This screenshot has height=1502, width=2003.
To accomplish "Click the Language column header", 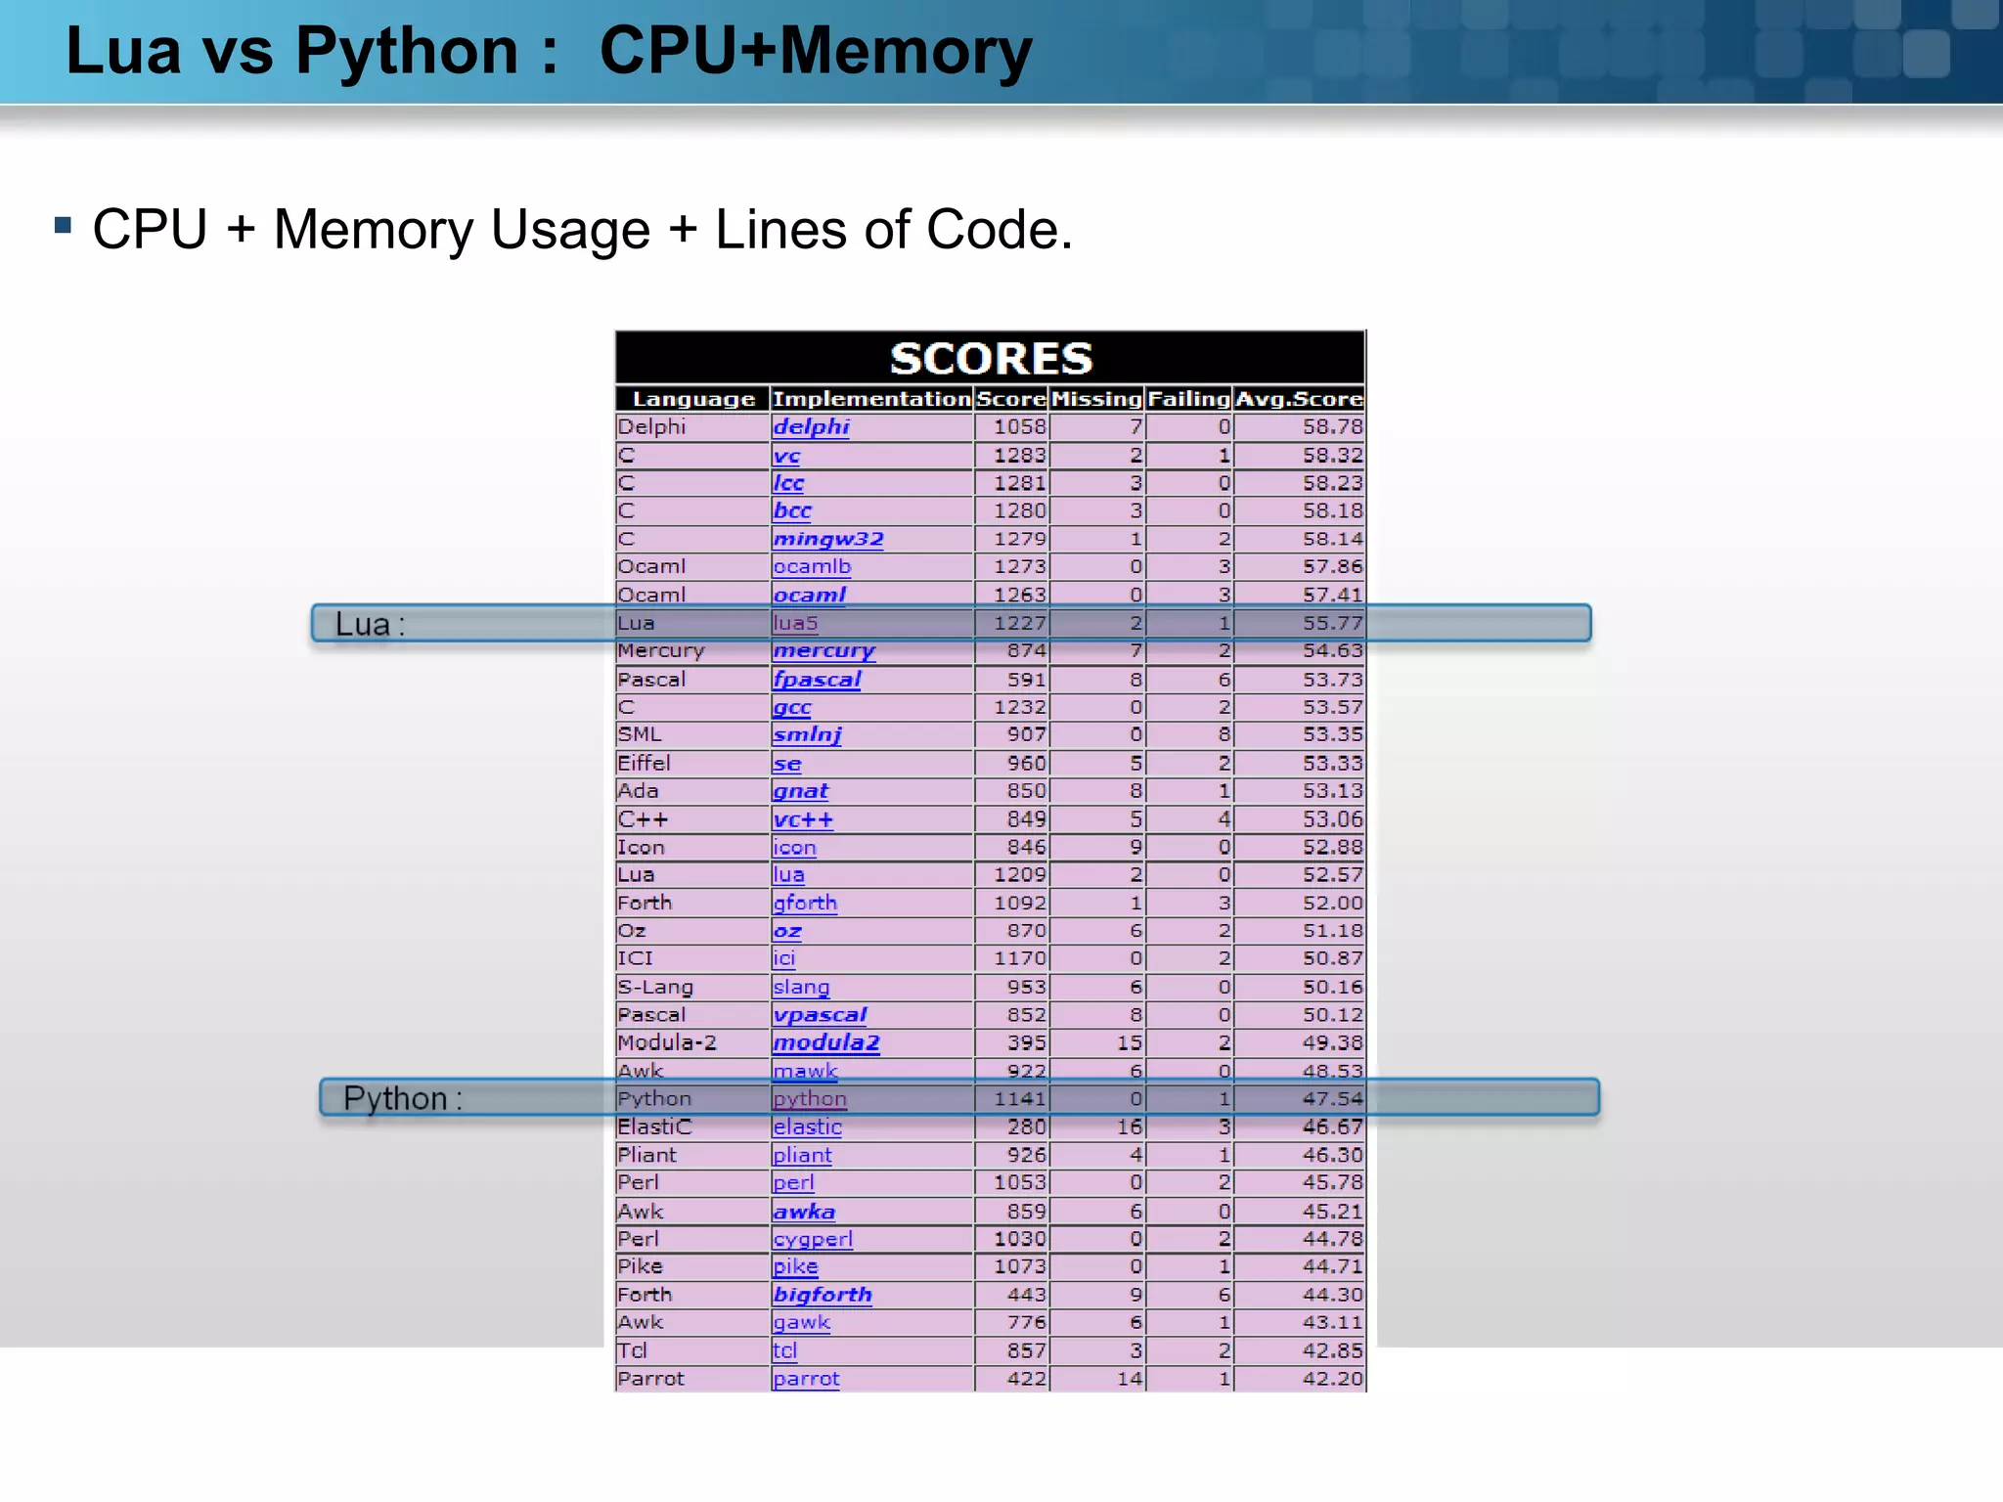I will click(x=693, y=399).
